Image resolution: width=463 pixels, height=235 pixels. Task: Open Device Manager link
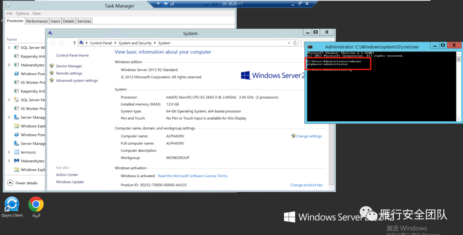coord(69,66)
